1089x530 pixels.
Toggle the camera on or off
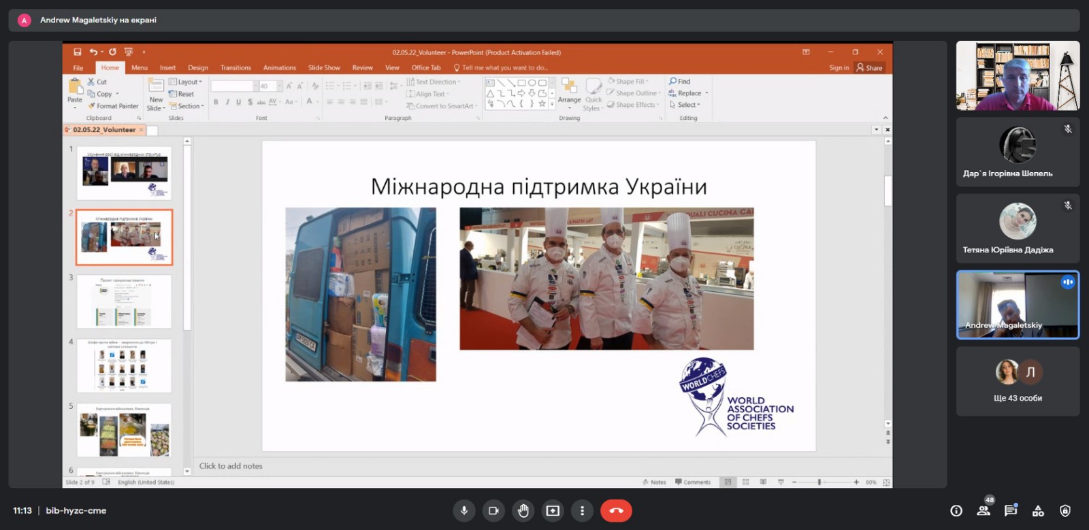tap(493, 511)
